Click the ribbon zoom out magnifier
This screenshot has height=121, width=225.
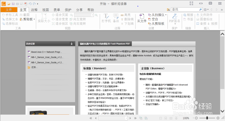pyautogui.click(x=71, y=15)
